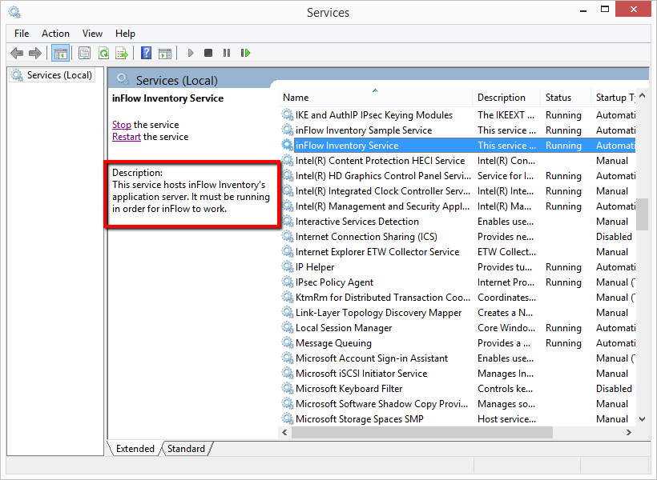Select Internet Explorer ETW Collector Service

(458, 252)
